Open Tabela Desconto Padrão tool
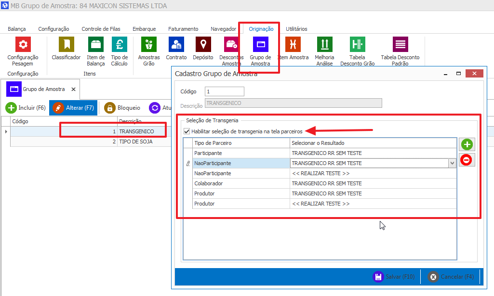This screenshot has width=494, height=296. (400, 51)
